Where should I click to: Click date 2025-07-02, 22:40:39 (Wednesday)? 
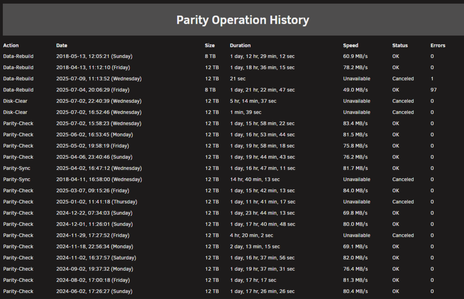pyautogui.click(x=99, y=101)
